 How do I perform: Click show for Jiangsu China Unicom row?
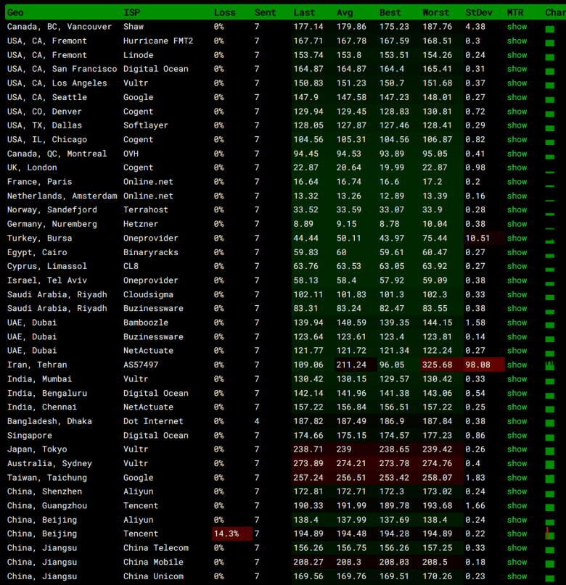point(517,576)
